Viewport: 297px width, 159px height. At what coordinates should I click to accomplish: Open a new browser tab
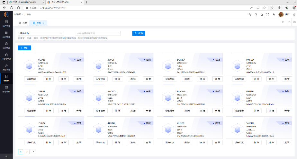click(x=86, y=2)
